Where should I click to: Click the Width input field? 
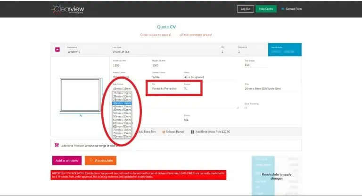point(127,65)
